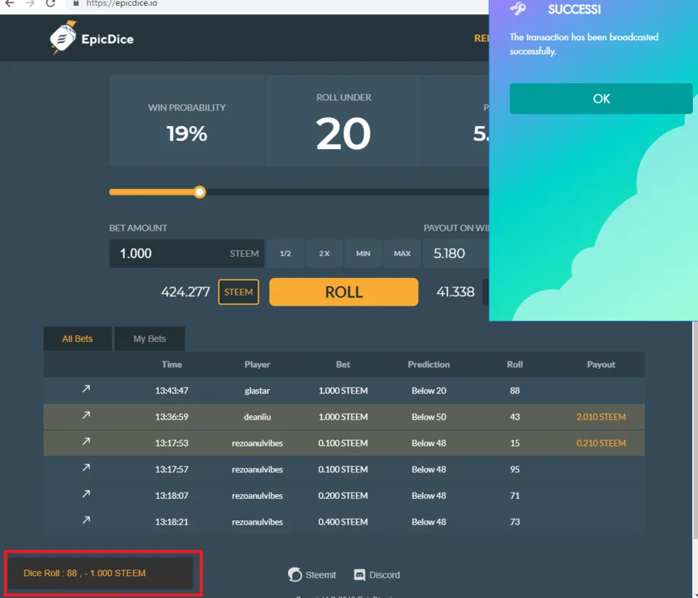The width and height of the screenshot is (698, 598).
Task: Click the Player column header
Action: click(x=257, y=364)
